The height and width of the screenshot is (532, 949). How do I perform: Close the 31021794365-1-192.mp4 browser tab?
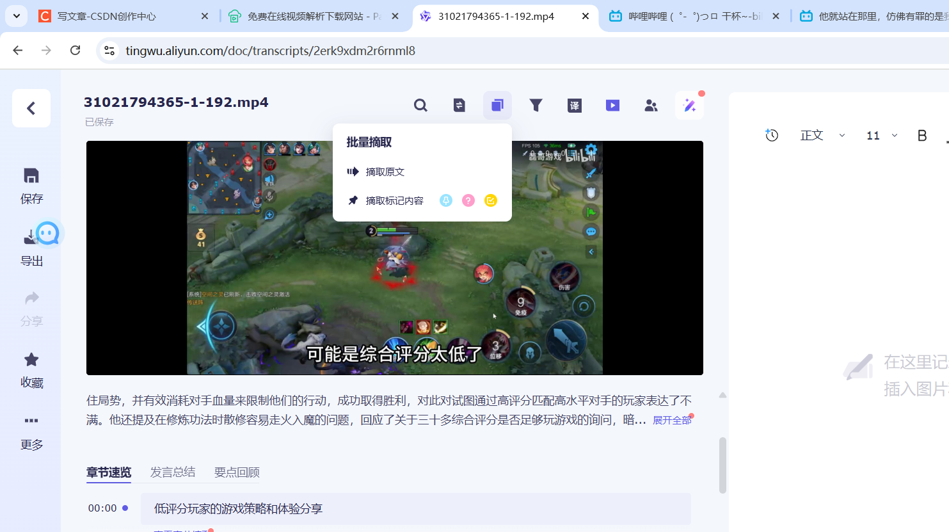click(x=586, y=16)
